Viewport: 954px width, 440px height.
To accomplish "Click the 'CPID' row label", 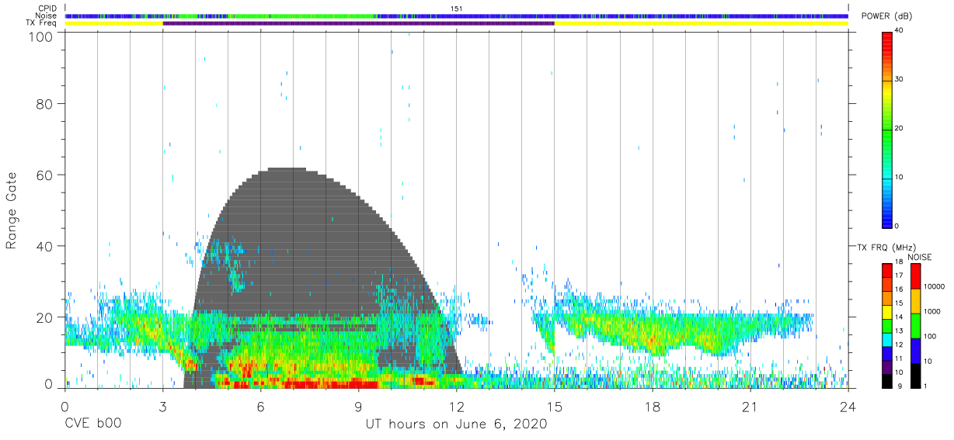I will (48, 9).
